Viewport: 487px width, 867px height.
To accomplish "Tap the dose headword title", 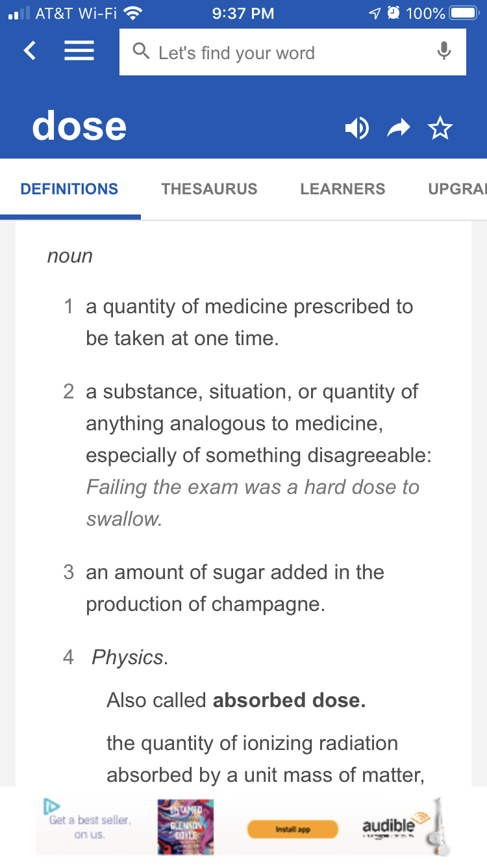I will [x=79, y=125].
